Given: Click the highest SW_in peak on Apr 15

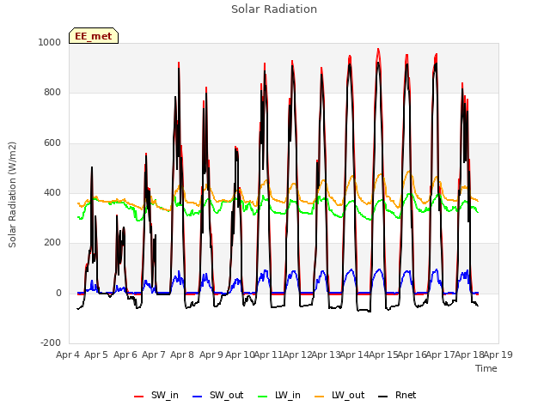Looking at the screenshot, I should (378, 50).
